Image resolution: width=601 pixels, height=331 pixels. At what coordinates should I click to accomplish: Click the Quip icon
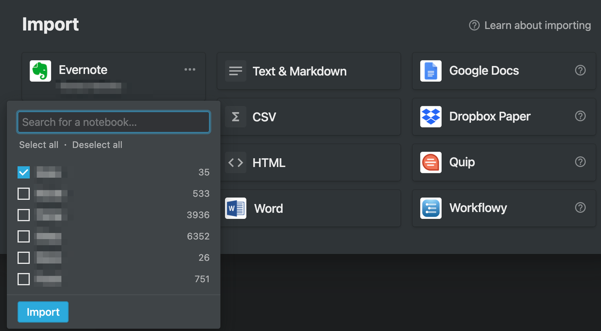pyautogui.click(x=431, y=163)
